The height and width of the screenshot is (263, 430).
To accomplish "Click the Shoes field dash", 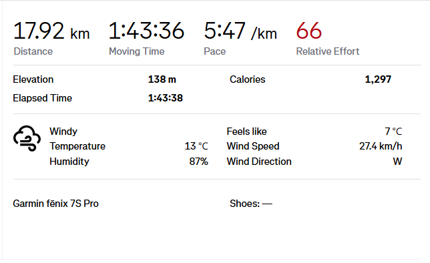I will coord(267,204).
